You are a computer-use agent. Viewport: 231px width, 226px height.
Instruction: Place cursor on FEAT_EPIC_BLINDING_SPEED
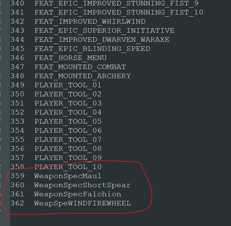point(93,49)
